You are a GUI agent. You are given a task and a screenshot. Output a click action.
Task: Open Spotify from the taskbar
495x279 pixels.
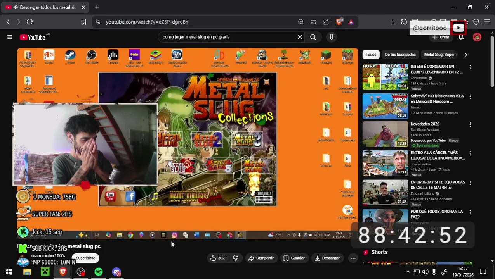click(x=99, y=272)
